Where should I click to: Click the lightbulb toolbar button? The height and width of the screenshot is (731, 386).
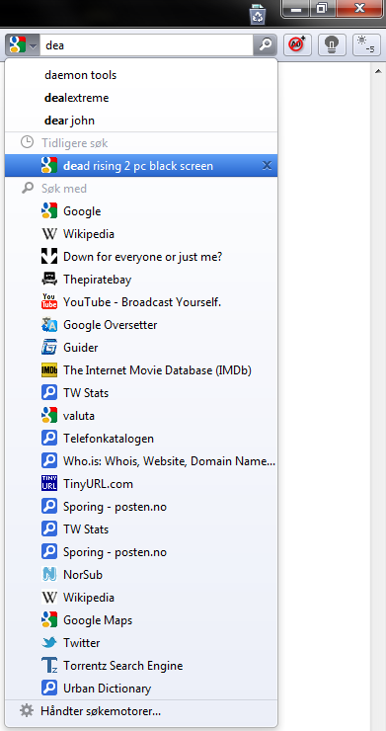click(332, 44)
